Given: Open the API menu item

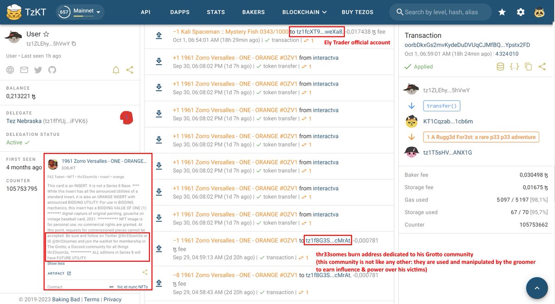Looking at the screenshot, I should click(x=146, y=12).
